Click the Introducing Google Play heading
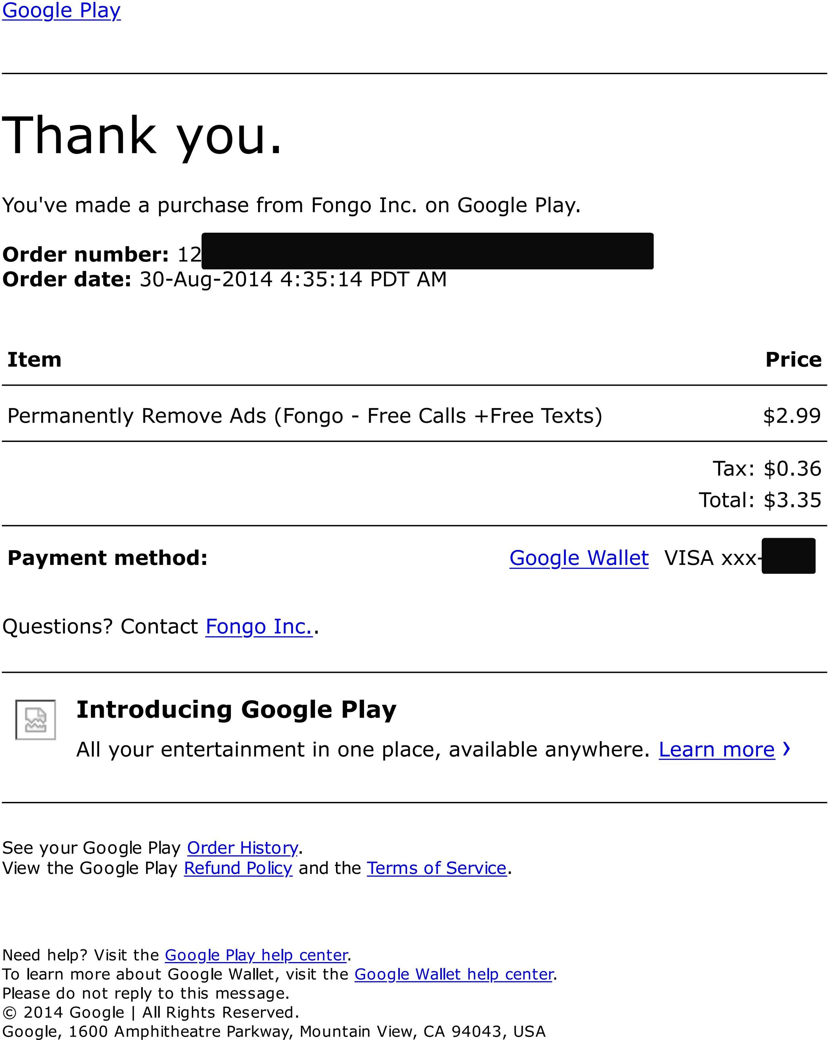The height and width of the screenshot is (1040, 828). point(236,709)
